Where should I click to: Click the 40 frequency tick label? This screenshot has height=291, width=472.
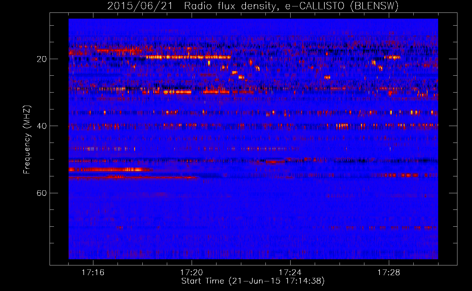click(x=42, y=126)
